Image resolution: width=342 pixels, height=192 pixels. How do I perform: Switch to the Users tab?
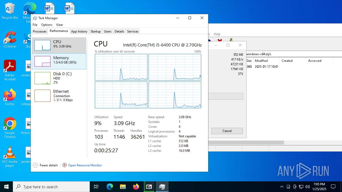pos(108,31)
